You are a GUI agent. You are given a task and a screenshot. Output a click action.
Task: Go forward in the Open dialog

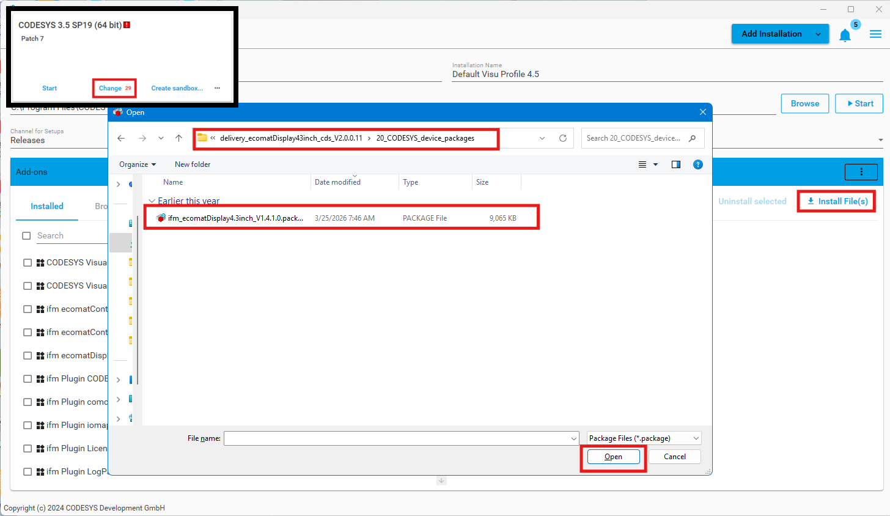click(142, 138)
